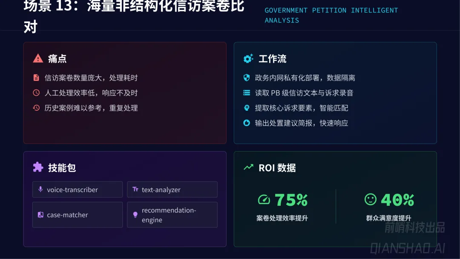Click the lightbulb icon in recommendation-engine
This screenshot has width=460, height=259.
tap(135, 215)
